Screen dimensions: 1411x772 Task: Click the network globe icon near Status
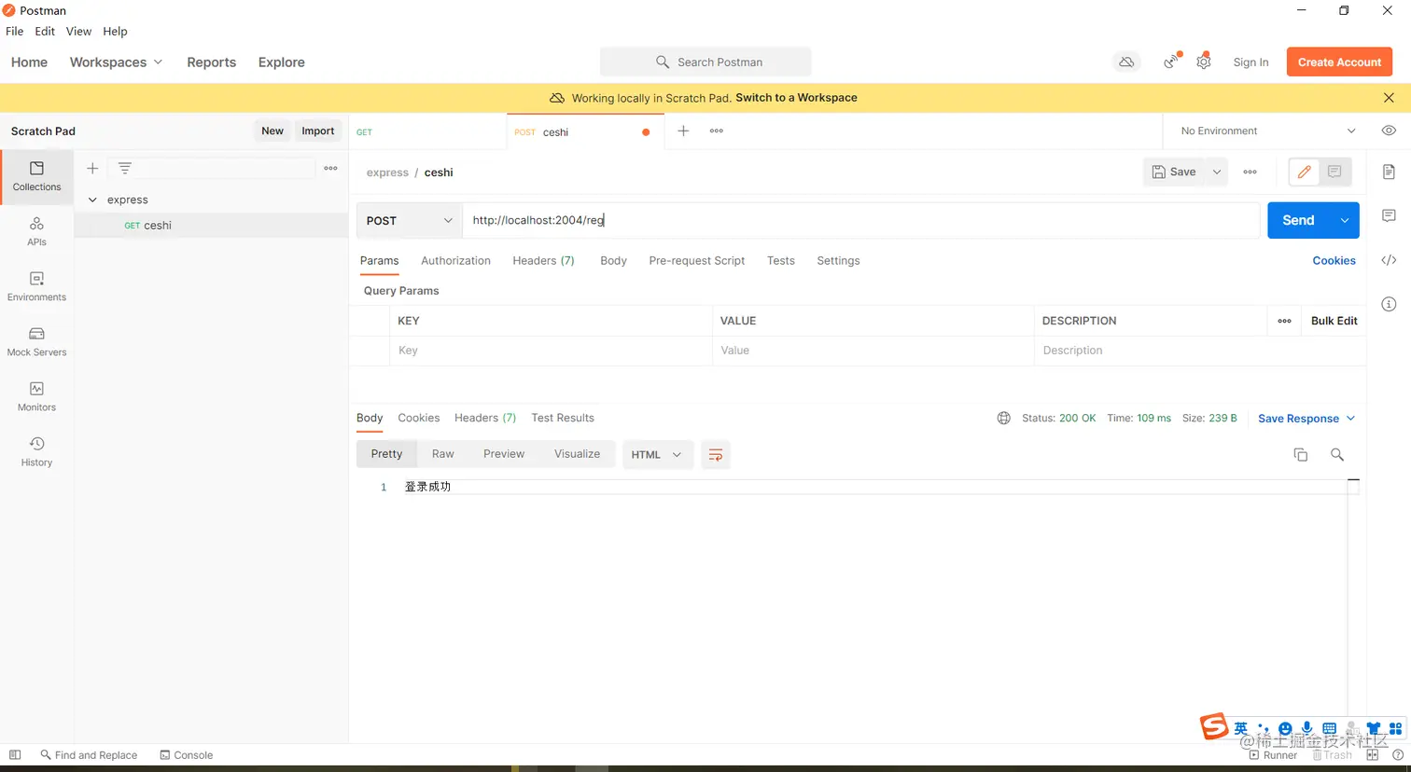(1004, 419)
